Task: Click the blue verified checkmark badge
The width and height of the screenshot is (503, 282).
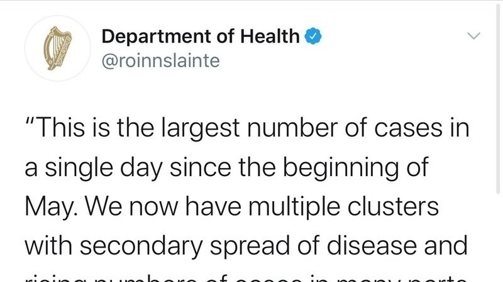Action: (314, 36)
